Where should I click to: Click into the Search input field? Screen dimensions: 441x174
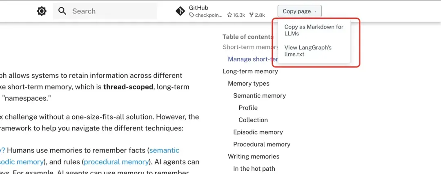[110, 11]
